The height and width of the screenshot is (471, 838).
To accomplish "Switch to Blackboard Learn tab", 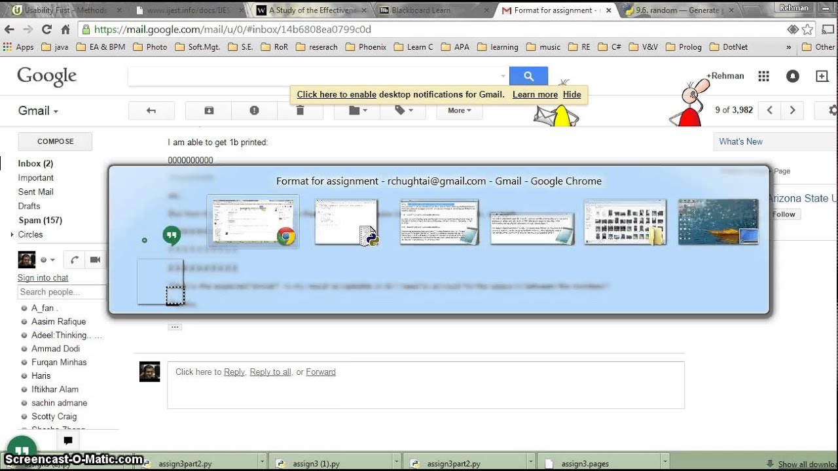I will coord(432,10).
